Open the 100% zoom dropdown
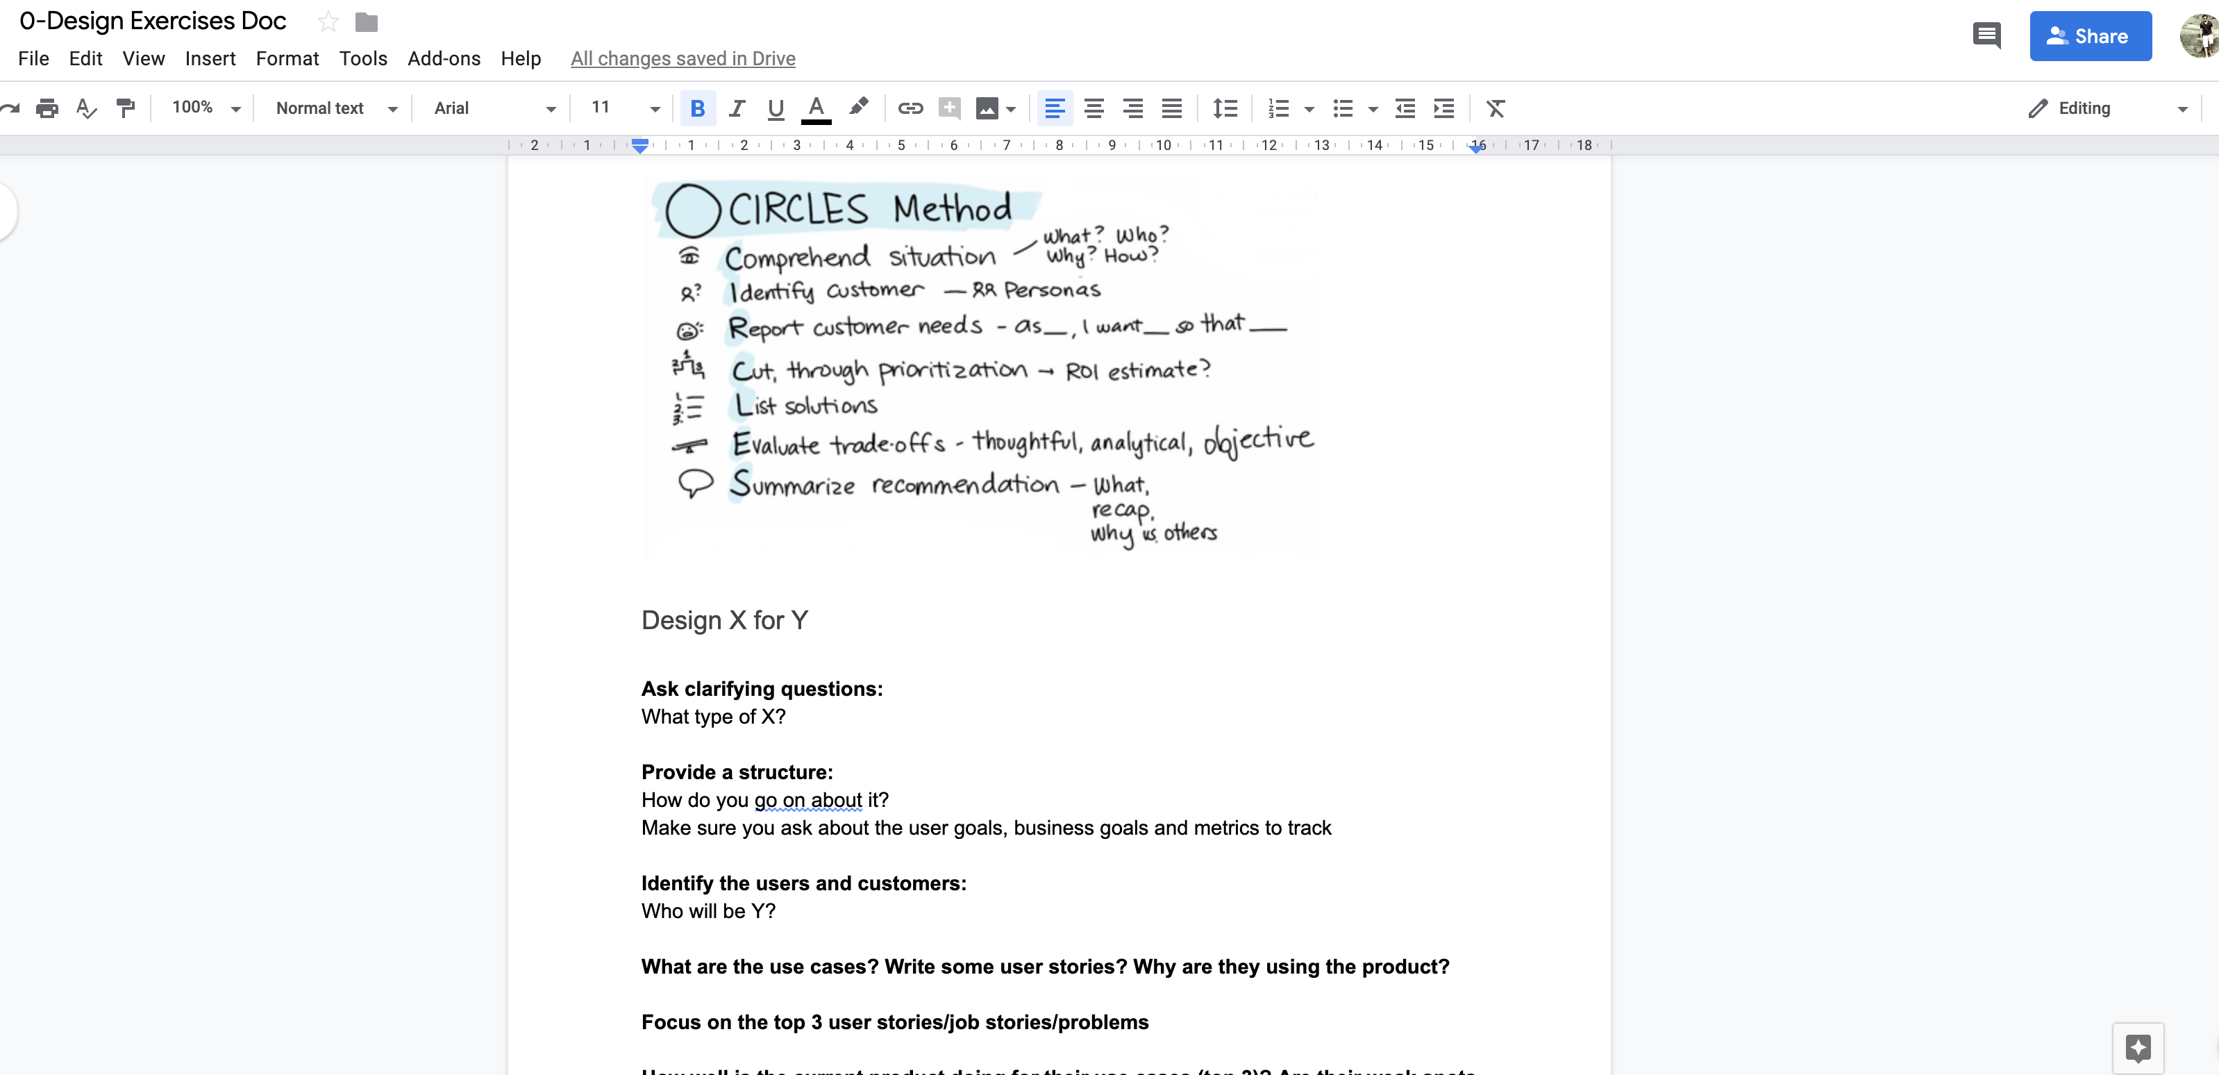 click(x=206, y=108)
